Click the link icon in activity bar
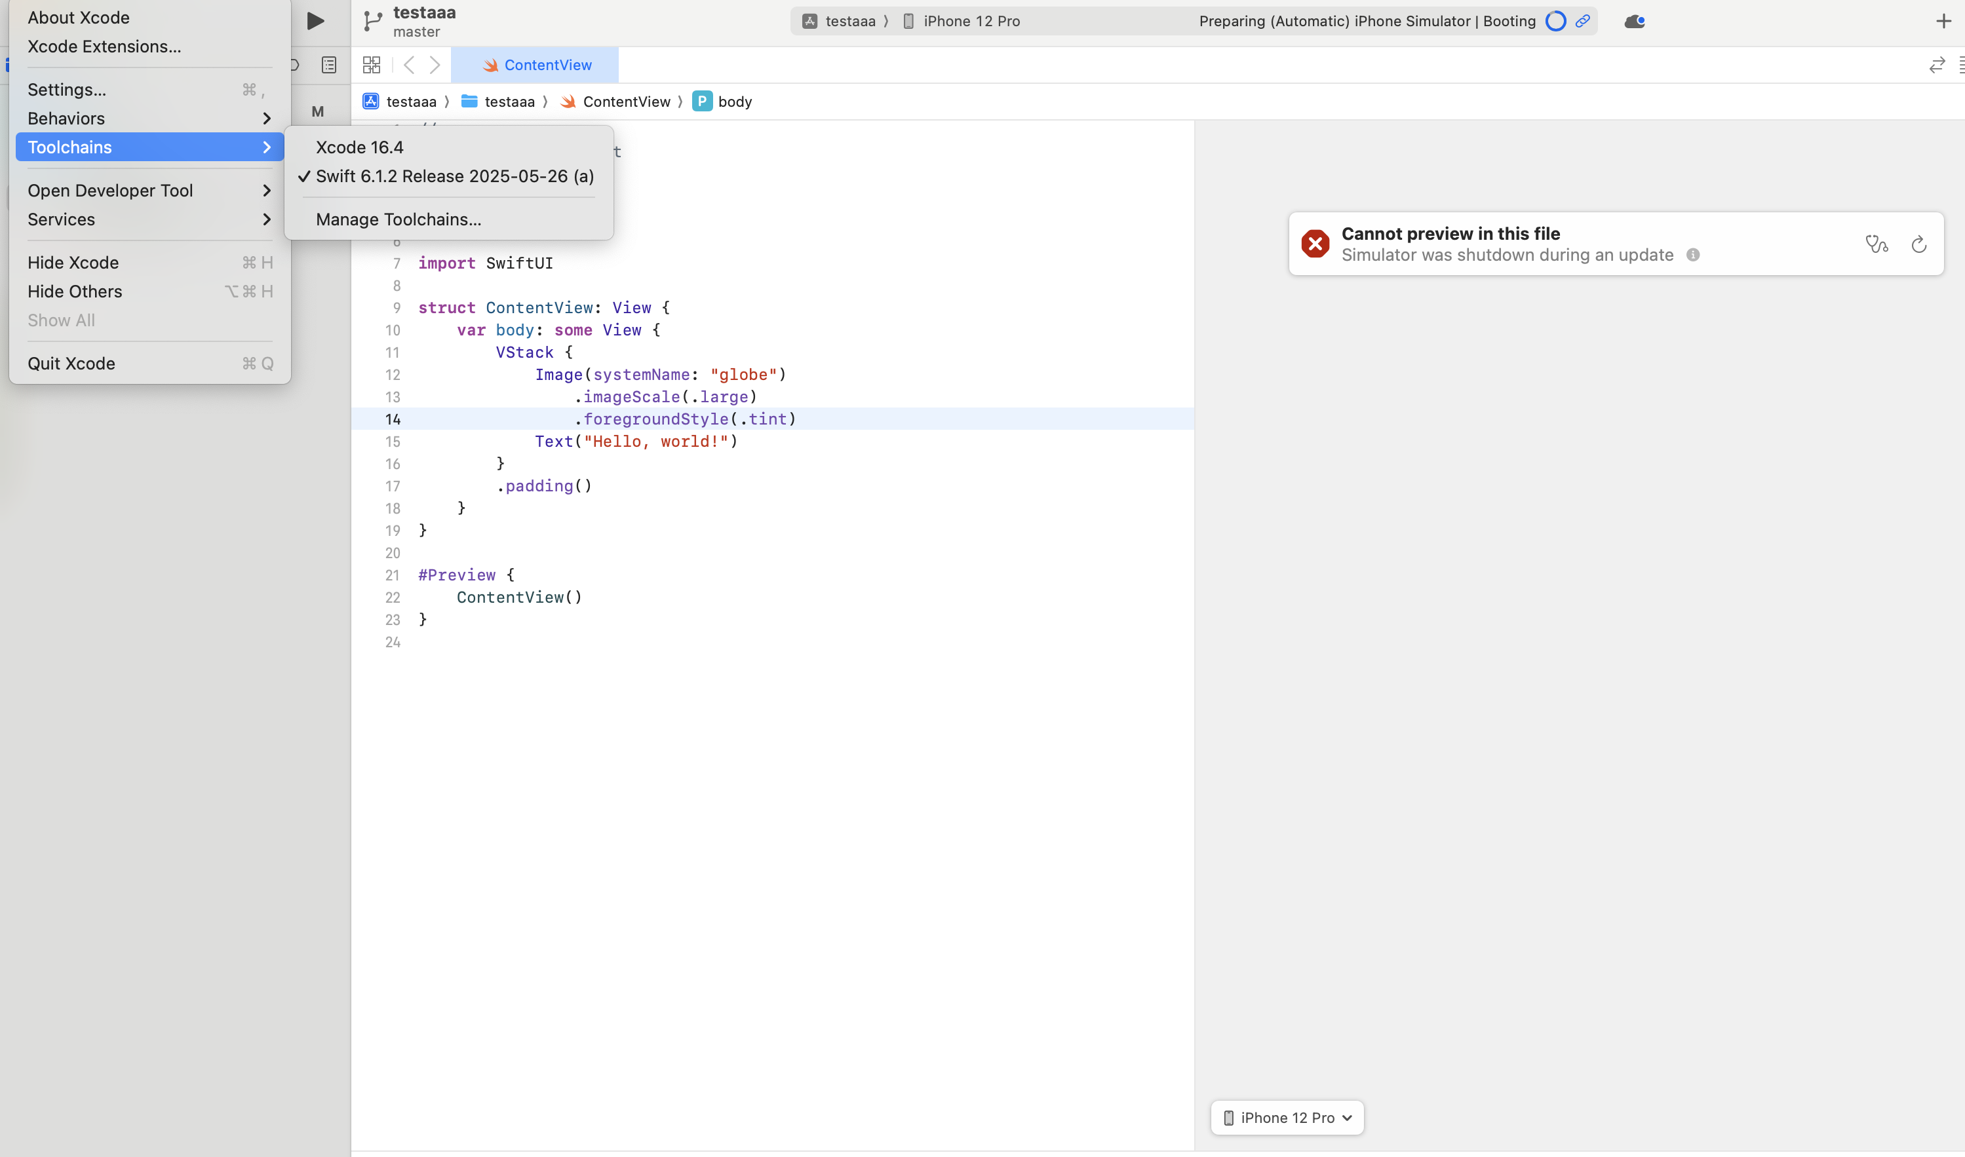Image resolution: width=1965 pixels, height=1157 pixels. pyautogui.click(x=1583, y=21)
